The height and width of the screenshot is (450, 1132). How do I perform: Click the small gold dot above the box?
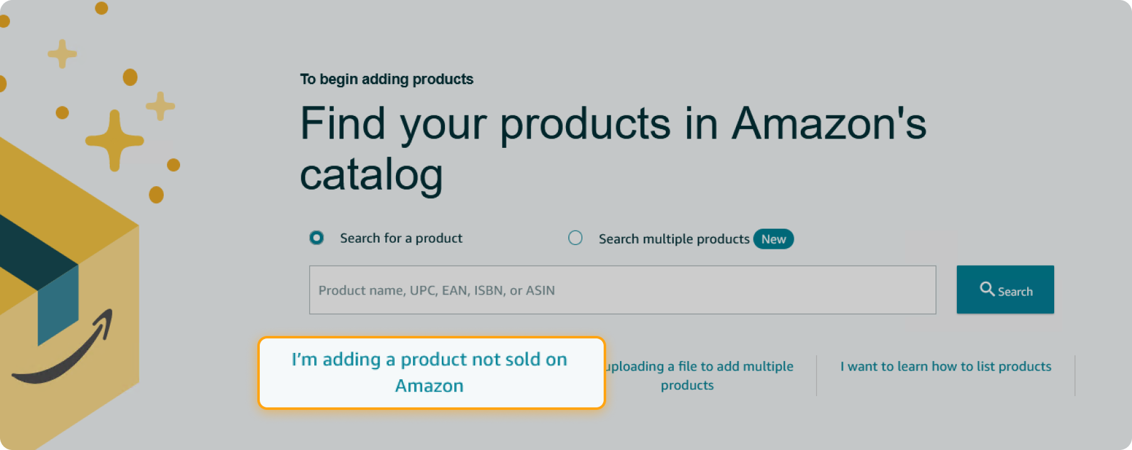(129, 77)
